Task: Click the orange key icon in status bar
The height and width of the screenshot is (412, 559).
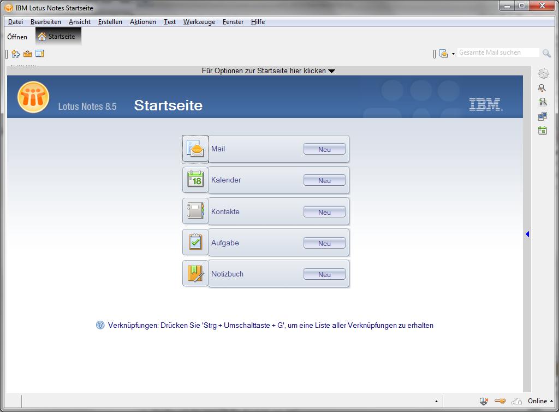Action: tap(500, 401)
